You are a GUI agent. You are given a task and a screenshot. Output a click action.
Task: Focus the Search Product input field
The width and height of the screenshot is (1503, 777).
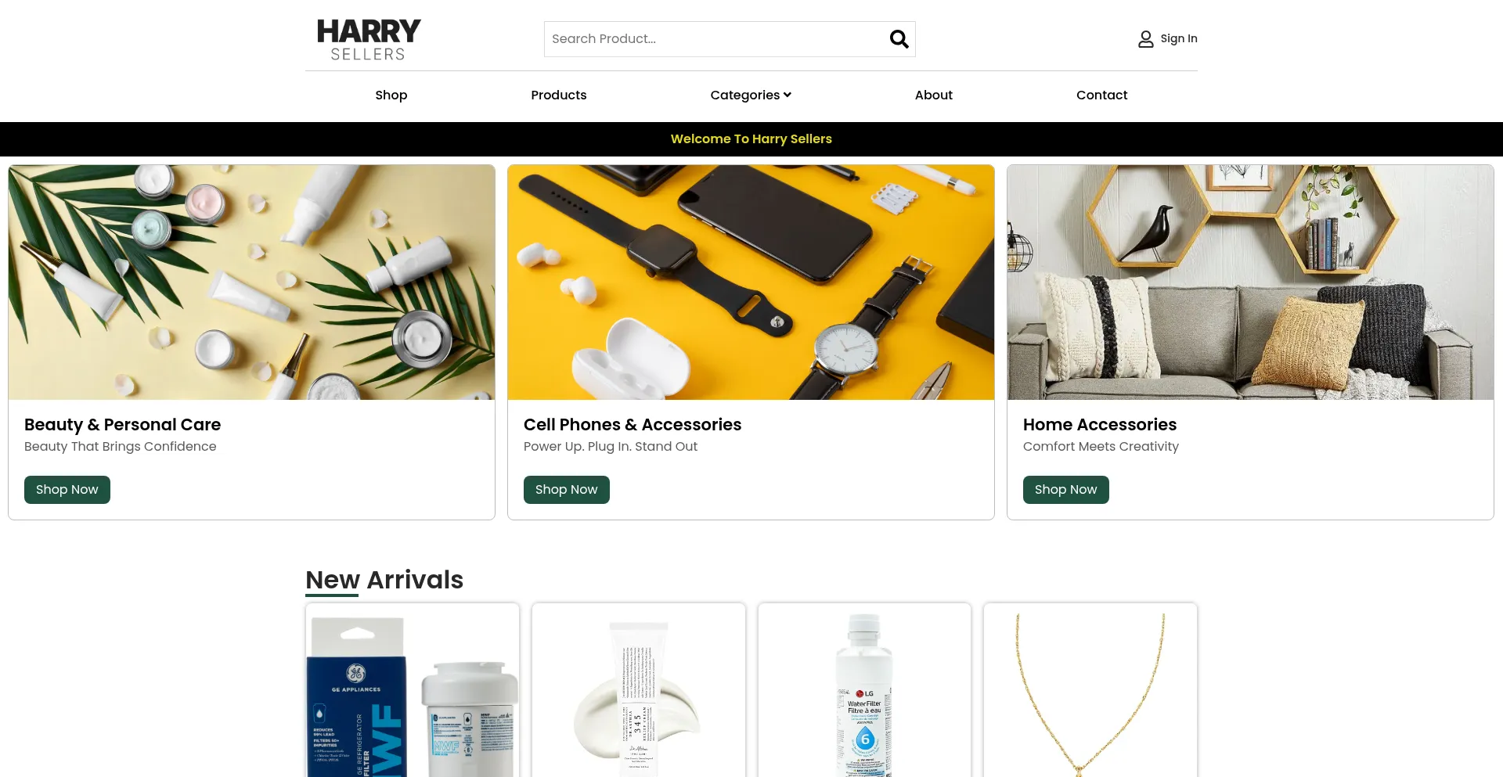pos(716,39)
